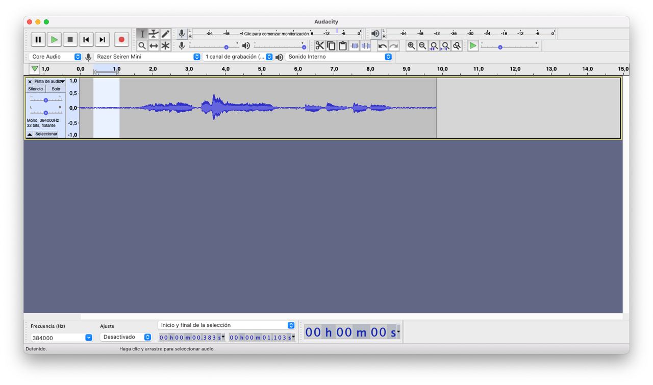Click the selection start time field

pyautogui.click(x=192, y=338)
